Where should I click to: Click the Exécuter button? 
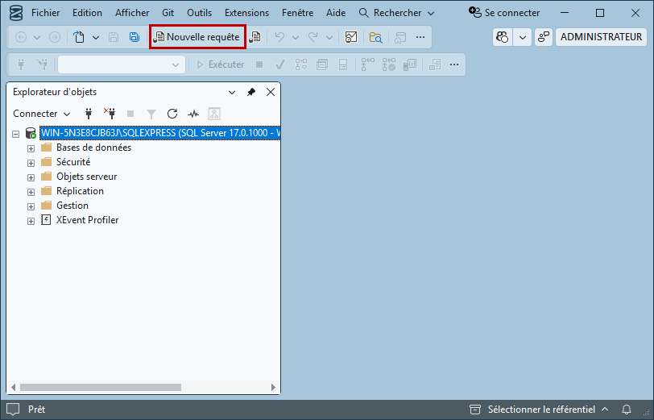[220, 64]
